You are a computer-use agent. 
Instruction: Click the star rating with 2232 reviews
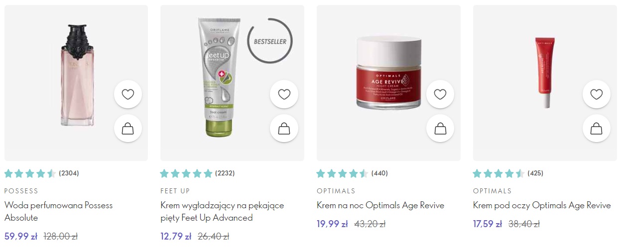pos(186,173)
